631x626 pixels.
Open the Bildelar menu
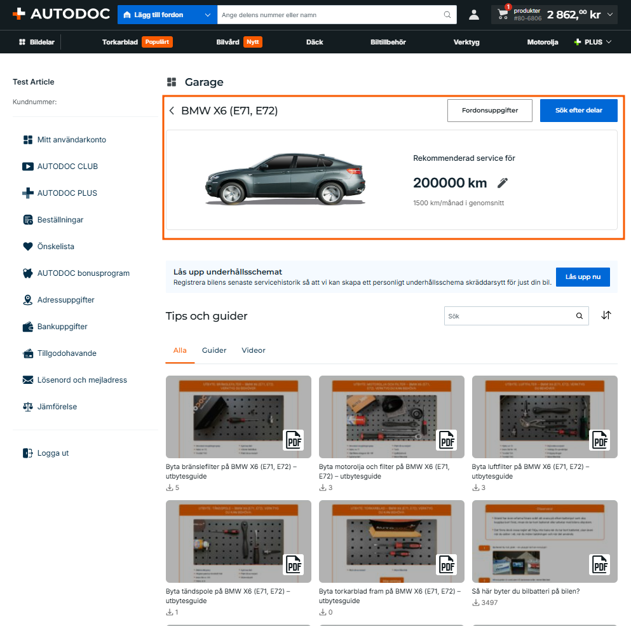[37, 42]
